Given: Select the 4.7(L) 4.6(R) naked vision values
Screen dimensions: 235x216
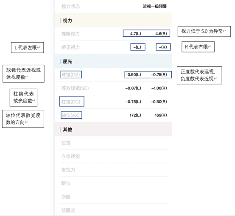Looking at the screenshot, I should 146,33.
